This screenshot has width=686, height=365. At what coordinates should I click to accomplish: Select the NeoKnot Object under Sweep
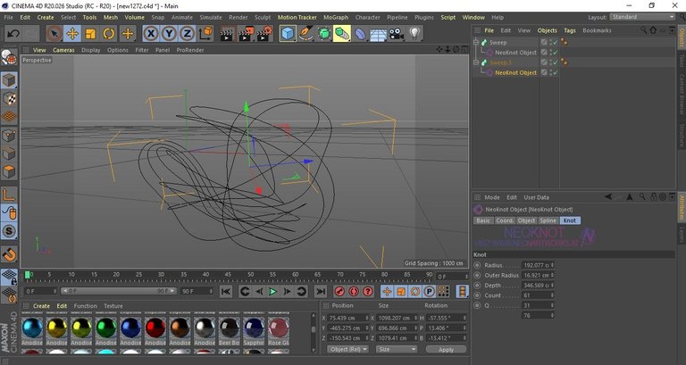click(515, 53)
